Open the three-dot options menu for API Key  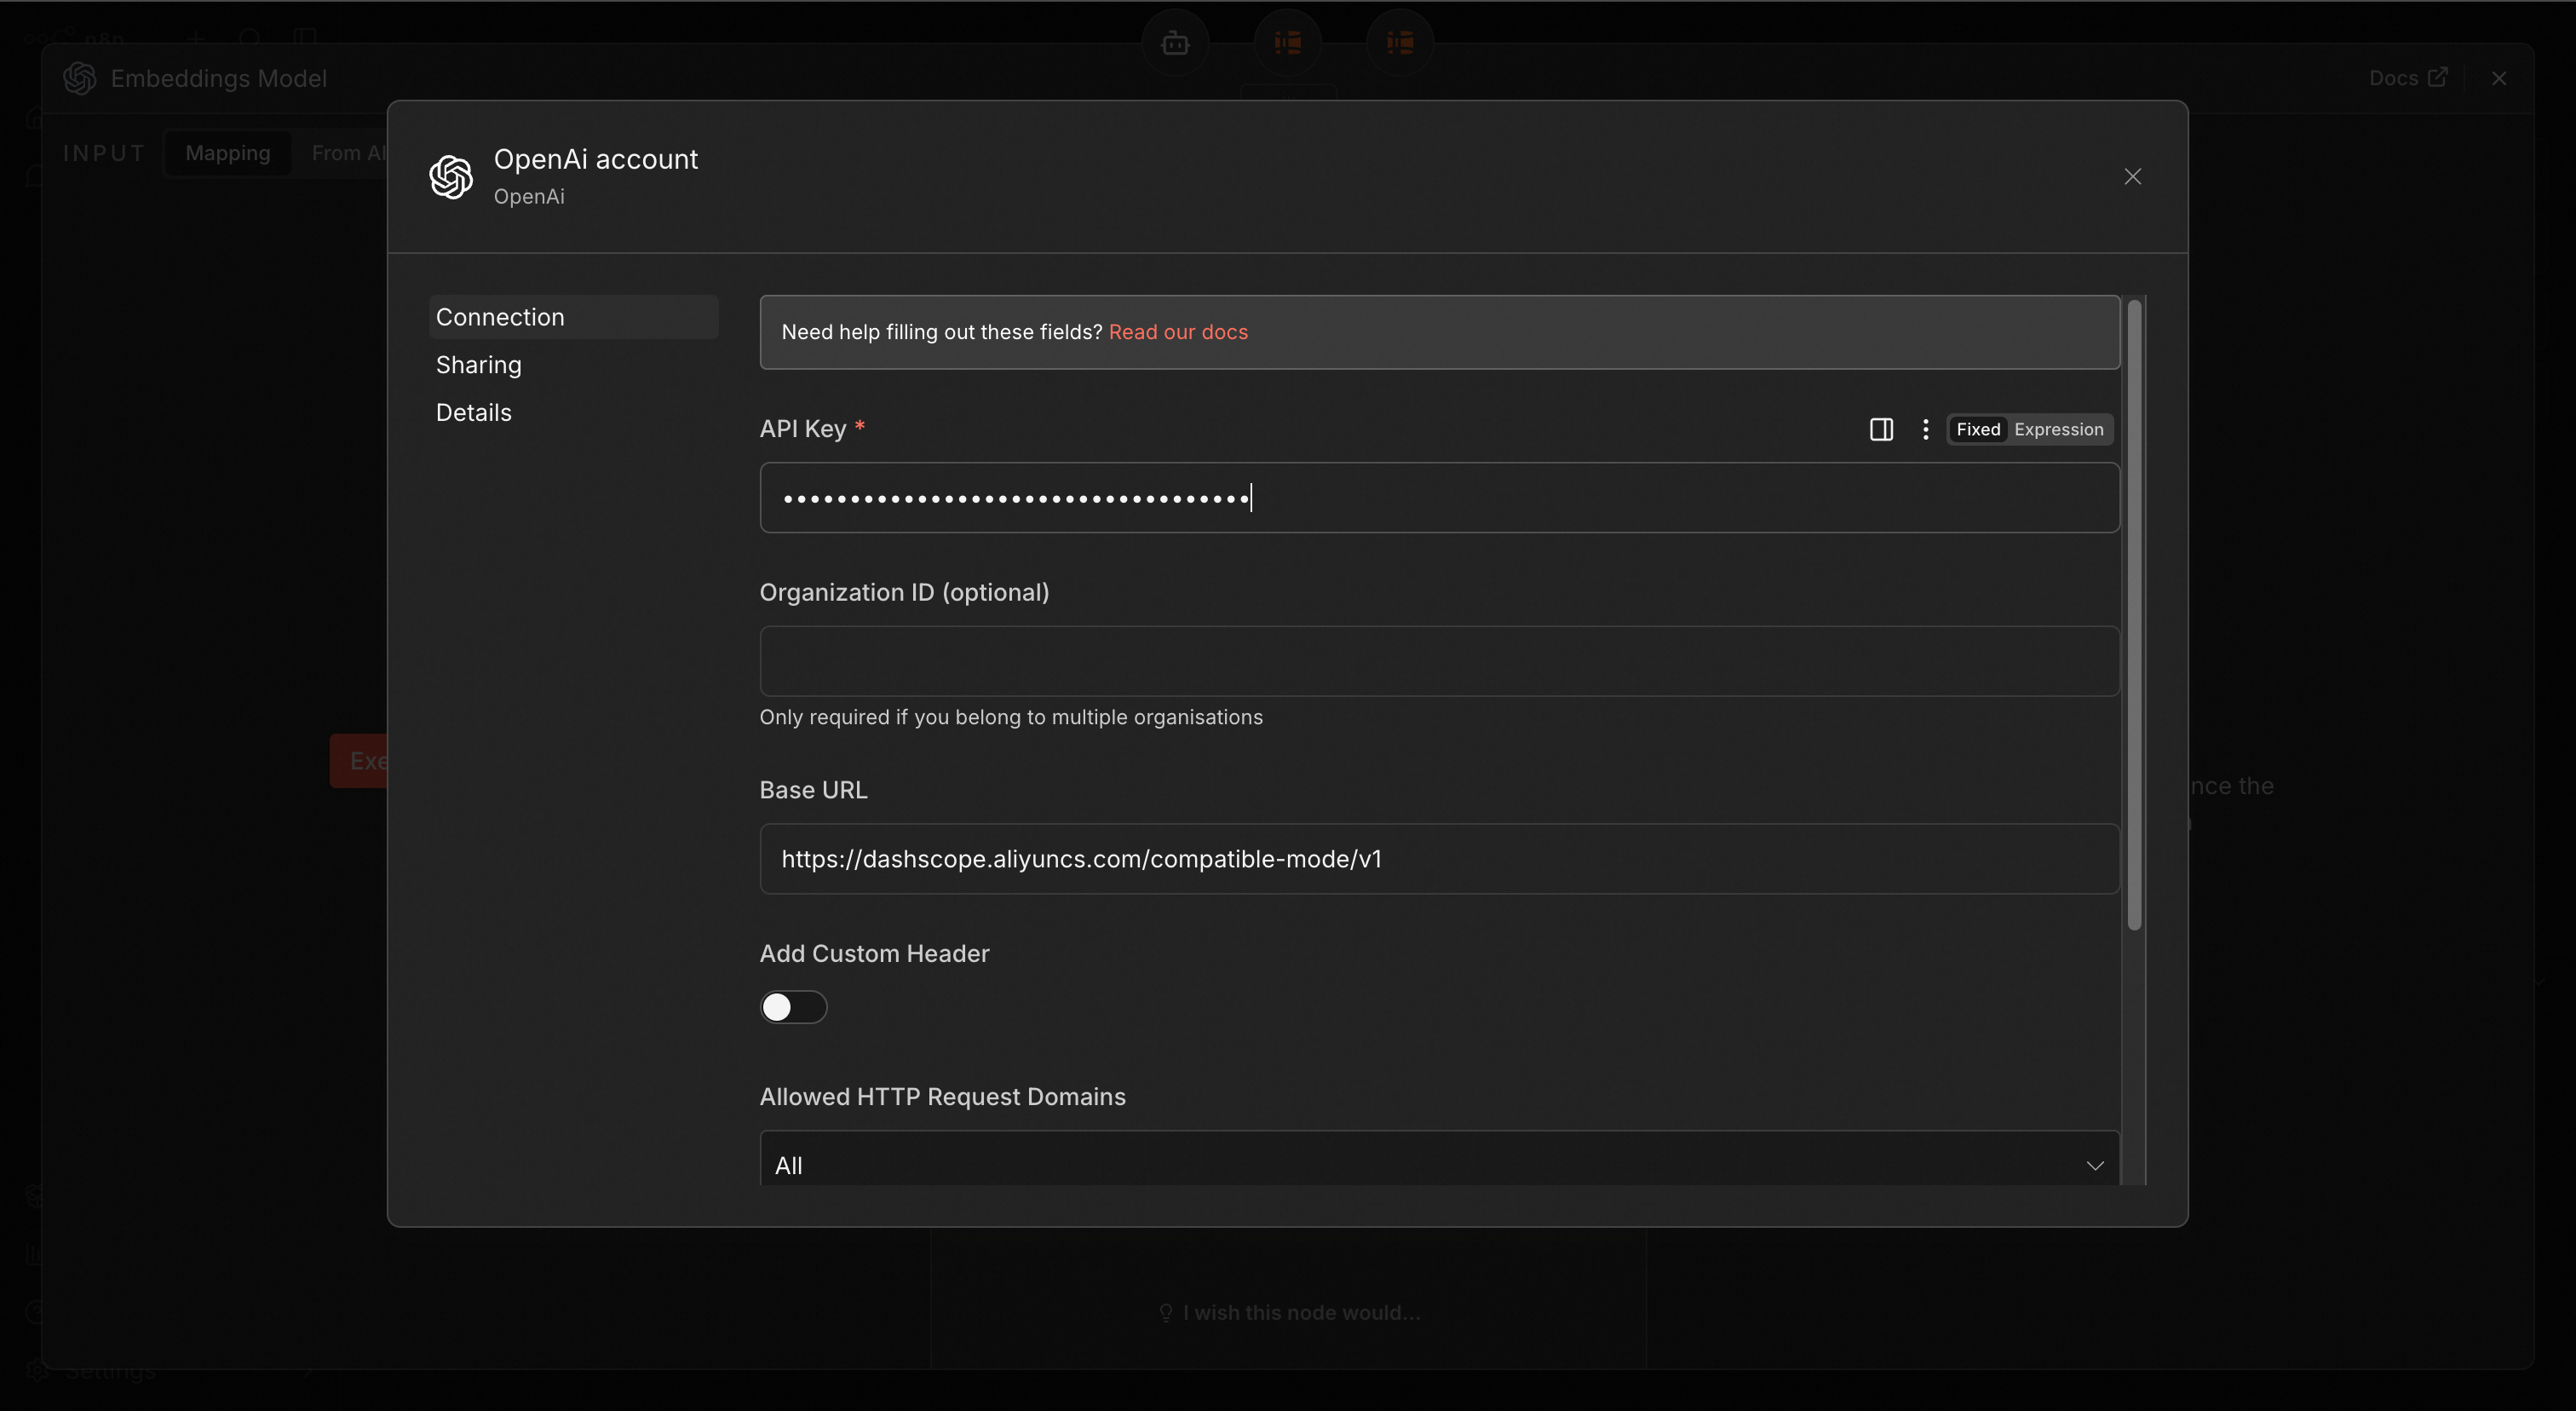[x=1925, y=429]
